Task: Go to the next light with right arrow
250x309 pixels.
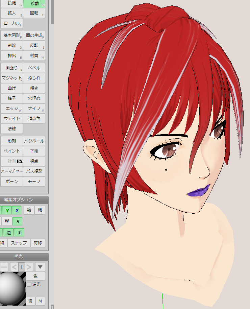Action: [29, 267]
